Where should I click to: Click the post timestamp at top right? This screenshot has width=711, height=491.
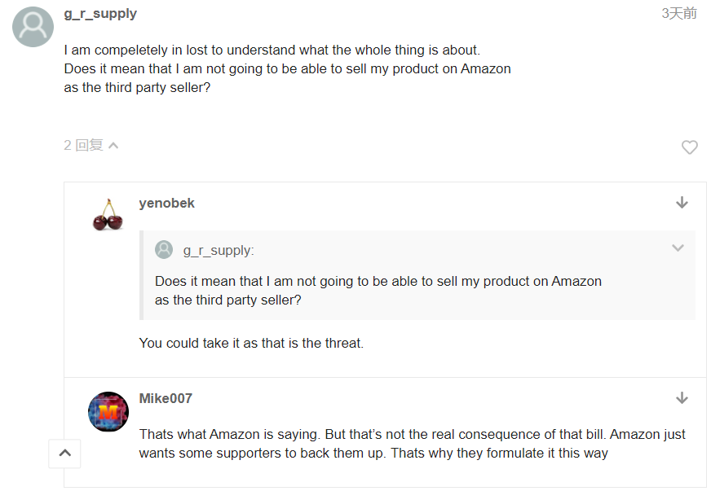[679, 13]
